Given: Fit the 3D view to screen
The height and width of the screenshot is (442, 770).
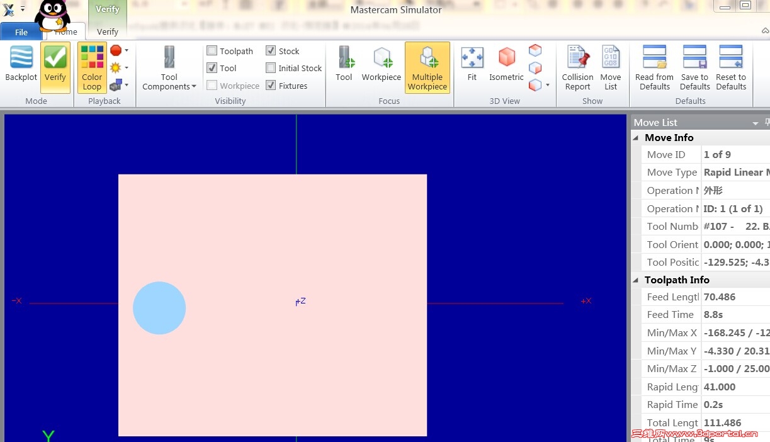Looking at the screenshot, I should tap(472, 64).
